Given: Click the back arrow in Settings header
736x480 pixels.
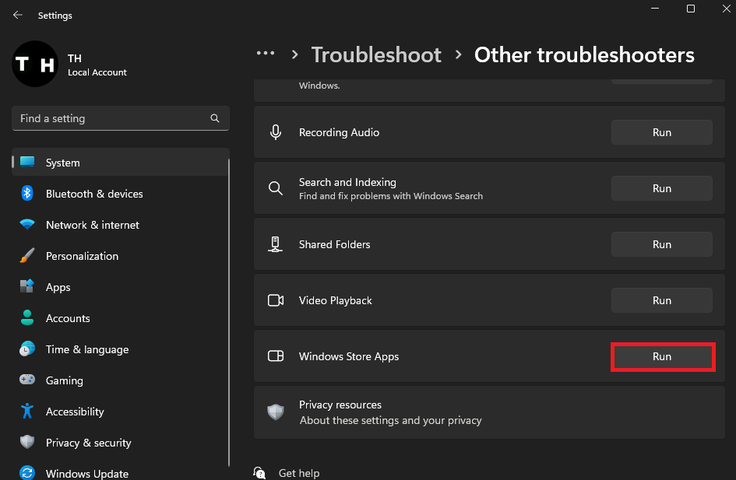Looking at the screenshot, I should tap(18, 15).
